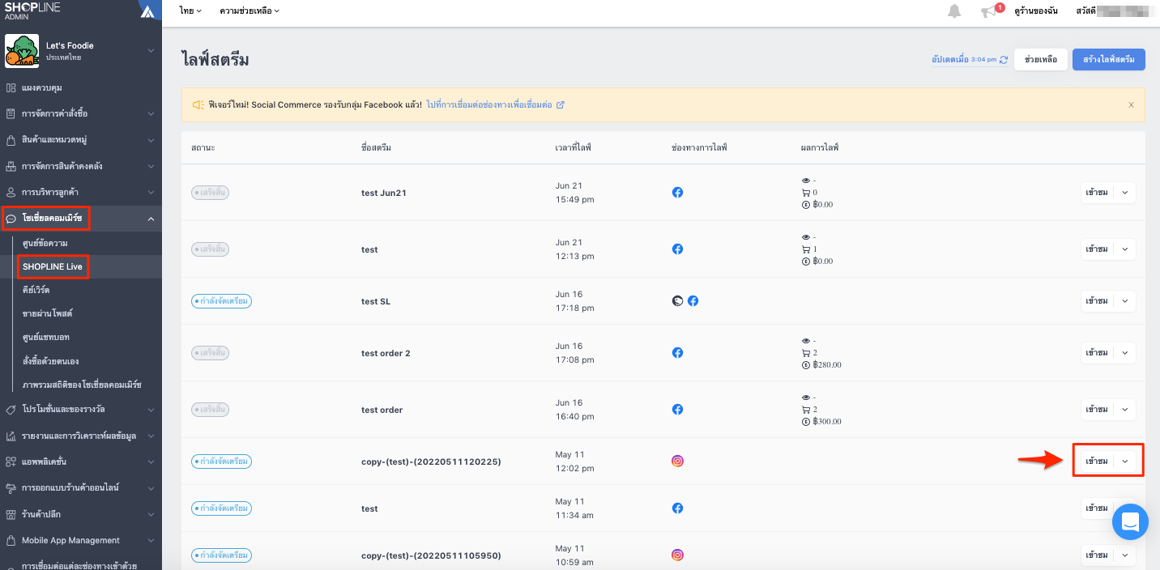Image resolution: width=1160 pixels, height=570 pixels.
Task: Click เข้าชม for test SL stream
Action: pyautogui.click(x=1097, y=301)
